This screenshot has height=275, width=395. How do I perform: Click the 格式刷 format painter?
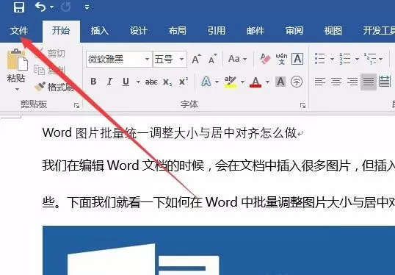coord(54,87)
